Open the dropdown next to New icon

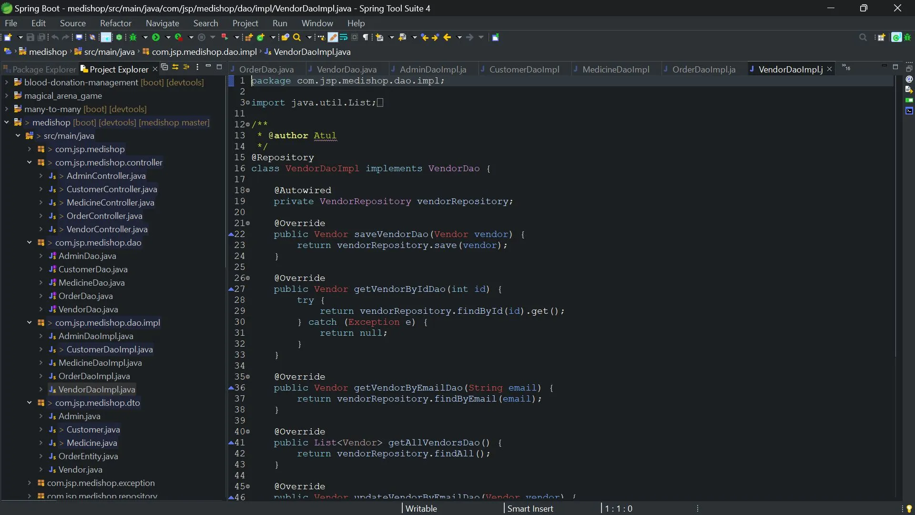(20, 37)
